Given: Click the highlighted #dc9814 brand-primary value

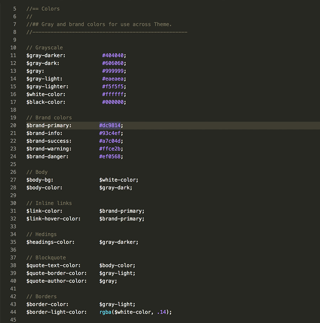Looking at the screenshot, I should (x=110, y=125).
